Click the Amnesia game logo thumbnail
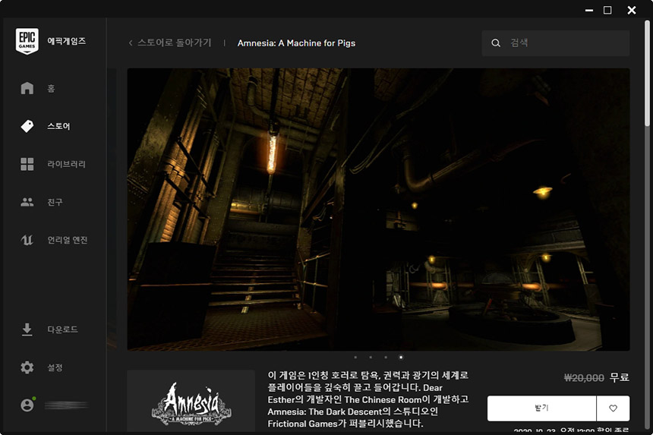Viewport: 653px width, 435px height. point(191,402)
